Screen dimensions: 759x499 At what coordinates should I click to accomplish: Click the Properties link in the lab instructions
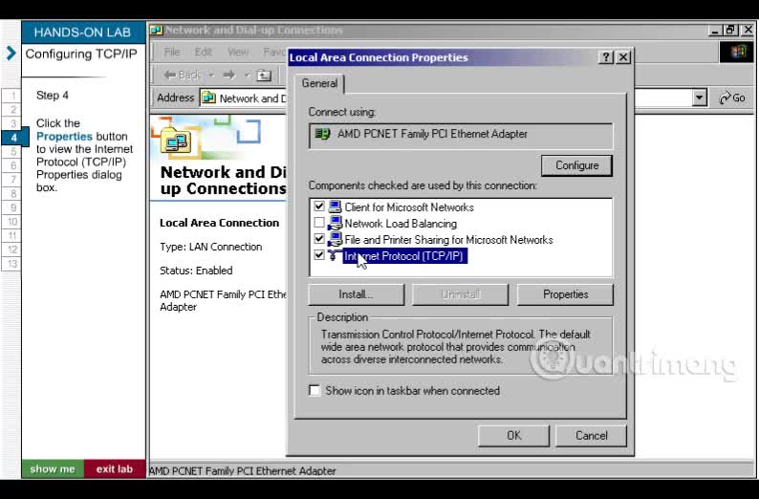(x=64, y=136)
